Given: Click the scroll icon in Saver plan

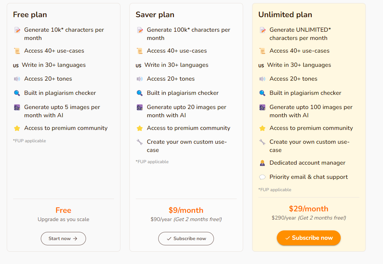Looking at the screenshot, I should pos(140,51).
